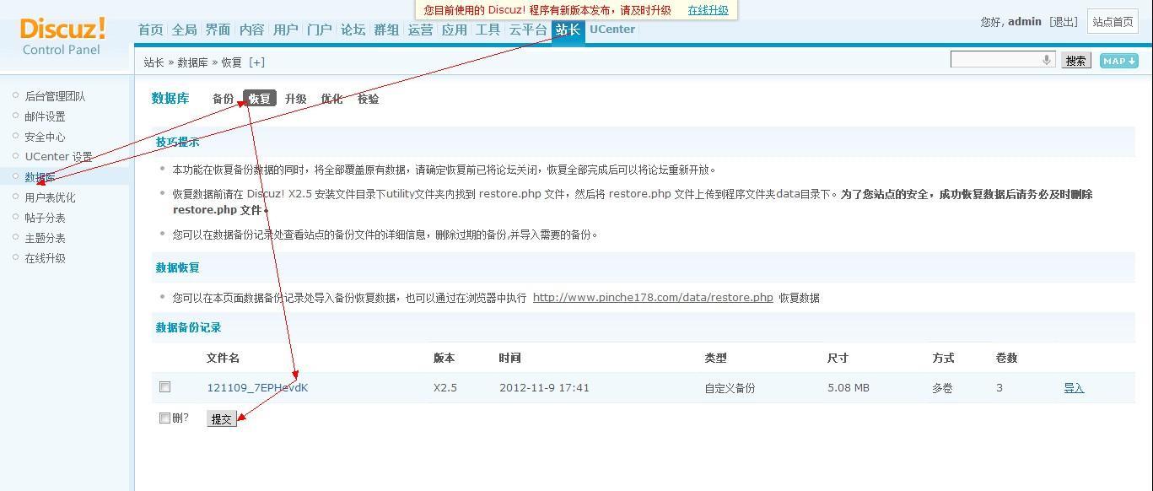This screenshot has width=1153, height=491.
Task: Follow the restore.php URL link
Action: 653,297
